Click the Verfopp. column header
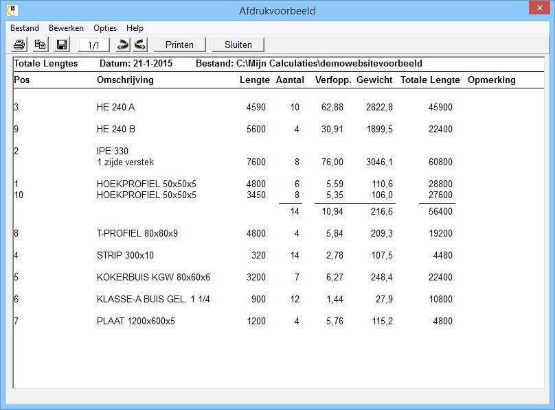This screenshot has width=555, height=410. coord(333,80)
